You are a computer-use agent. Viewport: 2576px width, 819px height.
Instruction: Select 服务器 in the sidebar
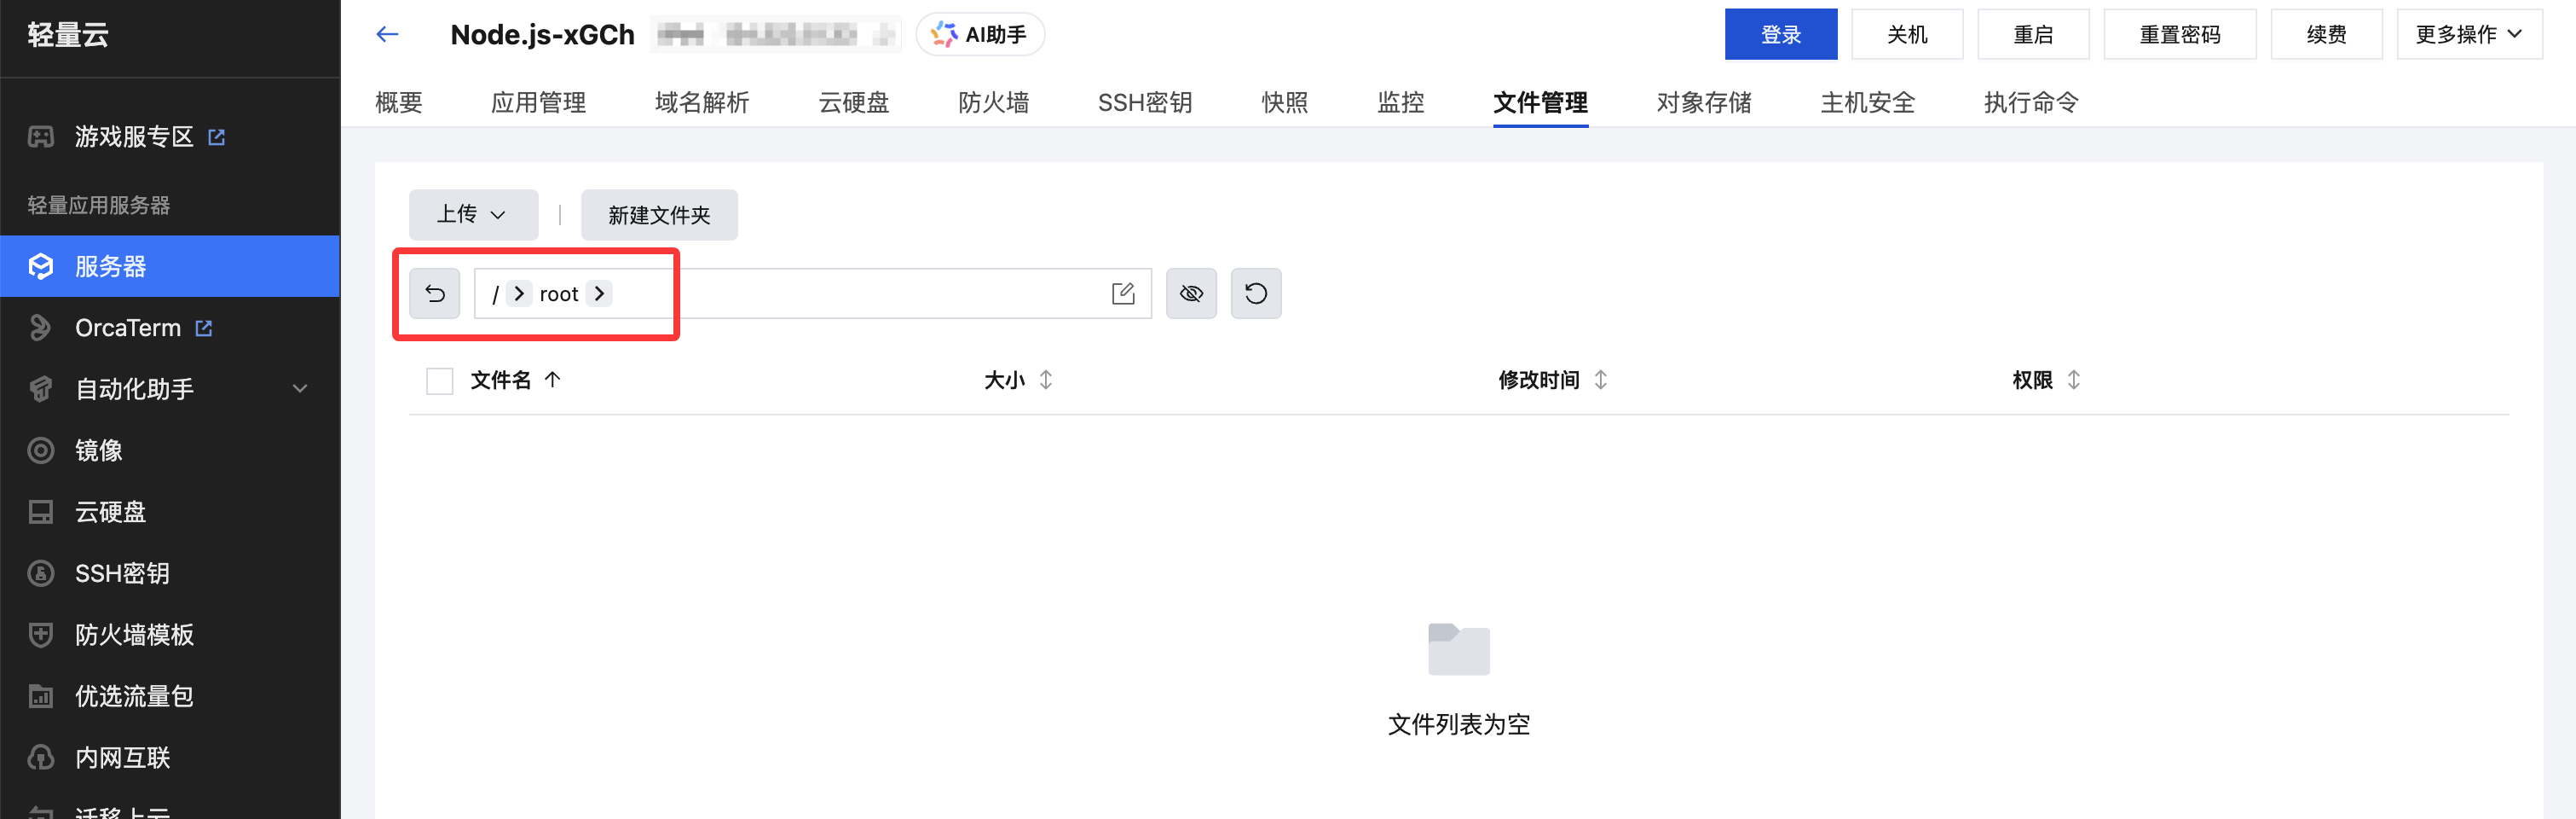[x=170, y=266]
